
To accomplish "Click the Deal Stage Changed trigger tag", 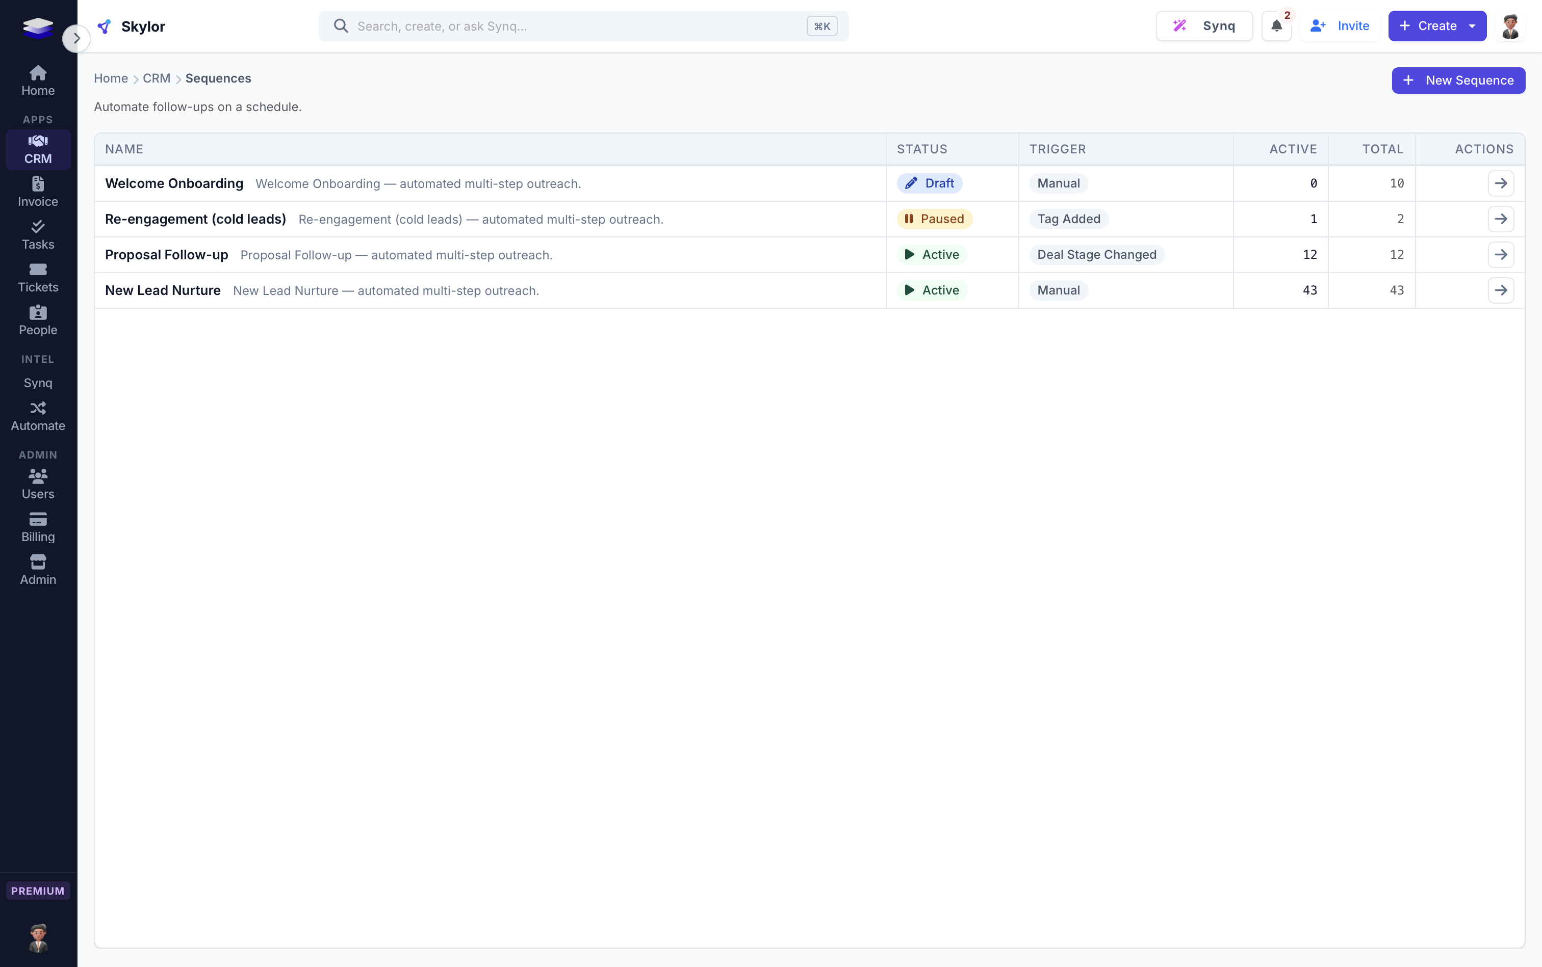I will click(1096, 255).
